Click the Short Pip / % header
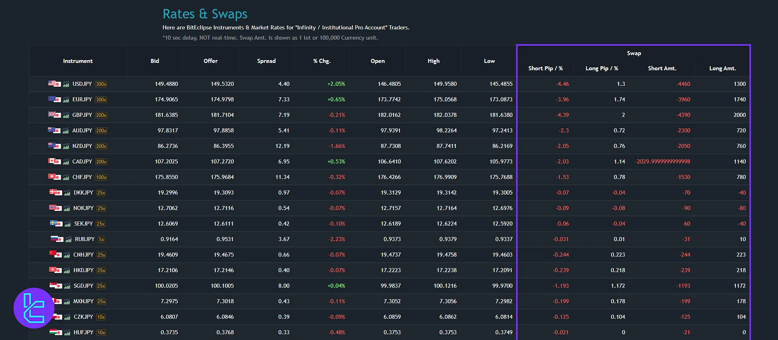Image resolution: width=778 pixels, height=340 pixels. [x=545, y=68]
